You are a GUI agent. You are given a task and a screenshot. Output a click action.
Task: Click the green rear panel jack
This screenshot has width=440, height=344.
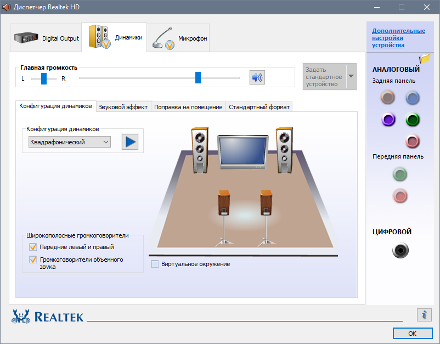413,120
